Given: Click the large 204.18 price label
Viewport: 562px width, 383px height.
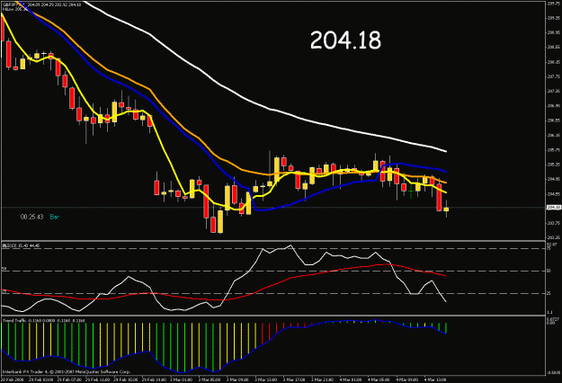Looking at the screenshot, I should tap(345, 40).
